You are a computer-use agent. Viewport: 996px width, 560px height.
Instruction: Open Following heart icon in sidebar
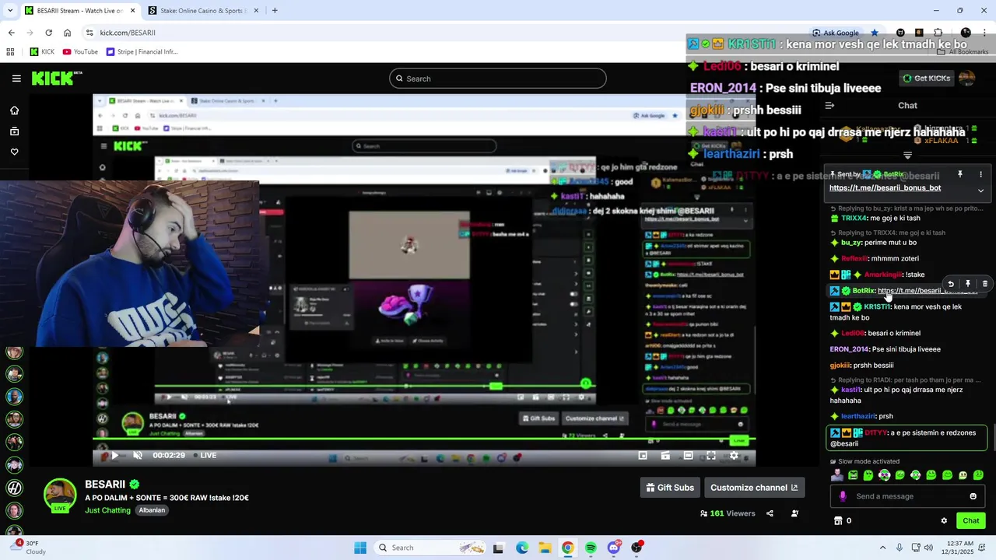coord(14,152)
